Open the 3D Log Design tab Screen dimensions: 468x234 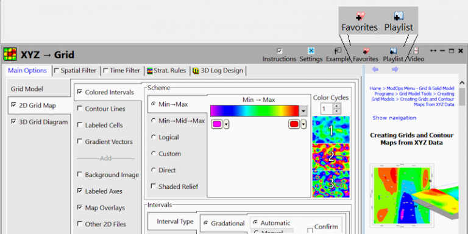click(218, 71)
